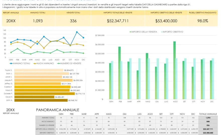221x135 pixels.
Task: Select Mack R. bar in employee chart
Action: (x=42, y=90)
